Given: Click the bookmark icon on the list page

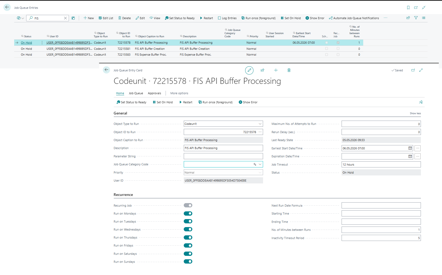Looking at the screenshot, I should [x=408, y=8].
